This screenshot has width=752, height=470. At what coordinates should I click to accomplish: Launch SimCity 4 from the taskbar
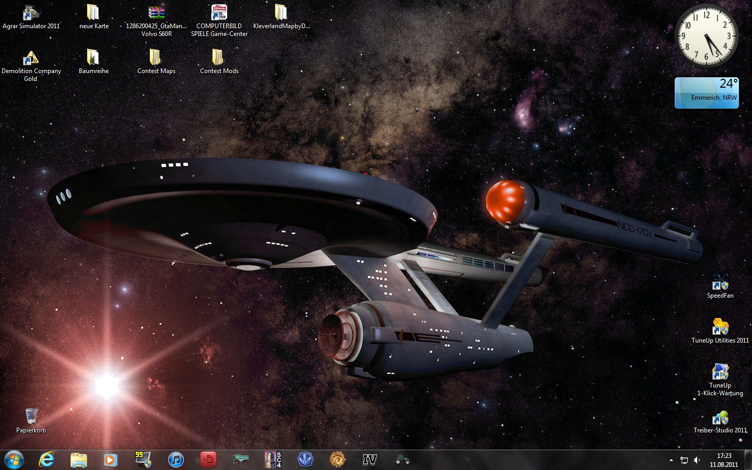pyautogui.click(x=273, y=460)
